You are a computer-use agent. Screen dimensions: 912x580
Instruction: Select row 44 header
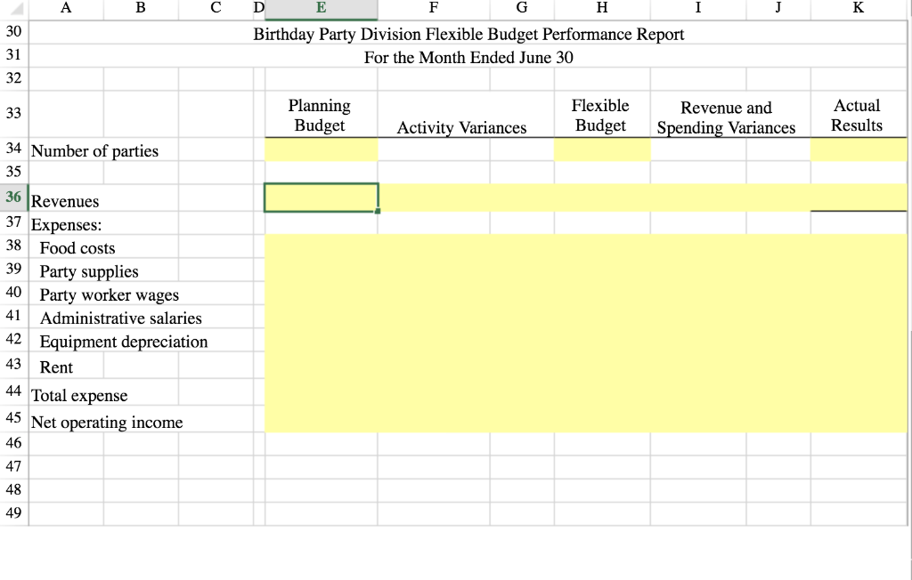click(x=14, y=391)
